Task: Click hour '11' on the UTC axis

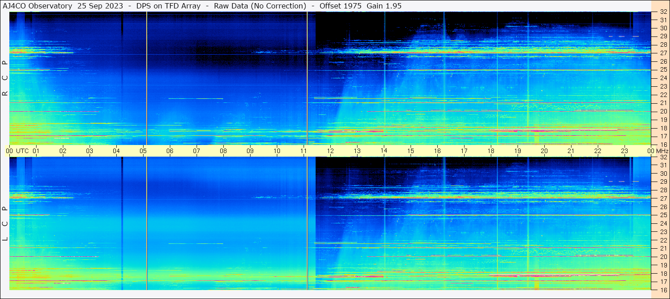Action: tap(304, 151)
